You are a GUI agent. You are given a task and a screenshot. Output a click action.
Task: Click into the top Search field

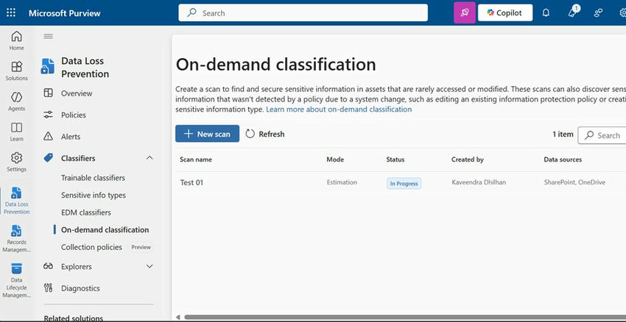(x=303, y=12)
